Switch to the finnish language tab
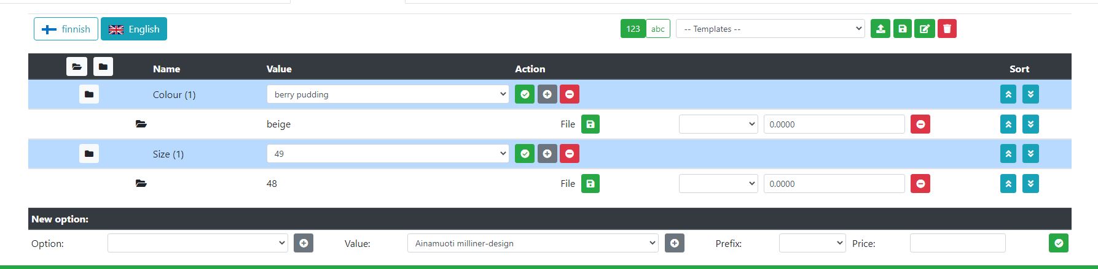This screenshot has height=269, width=1098. [x=66, y=29]
